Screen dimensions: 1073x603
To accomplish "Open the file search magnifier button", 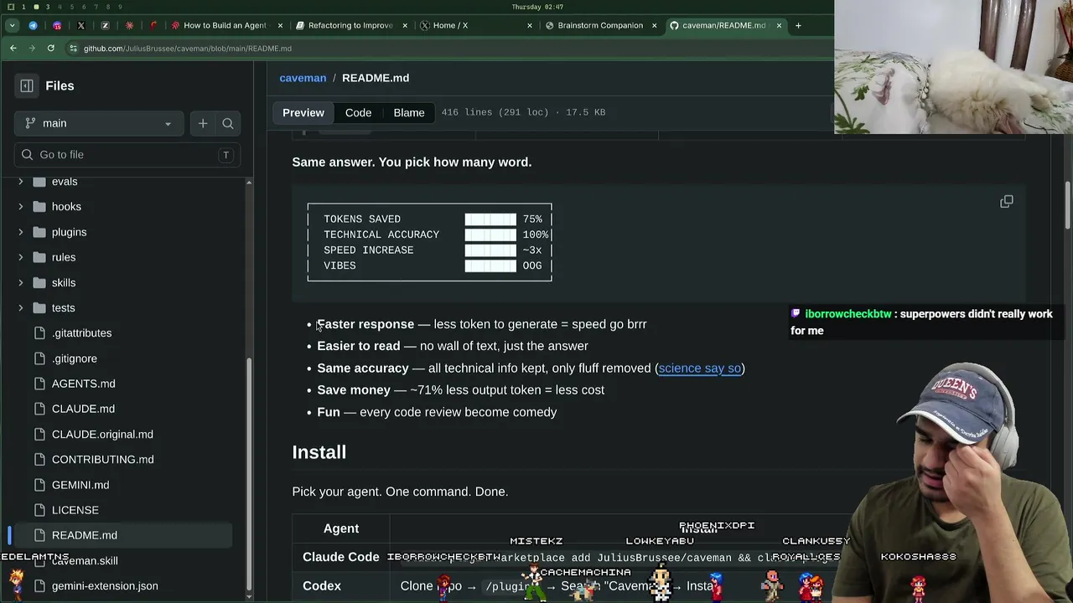I will pyautogui.click(x=228, y=123).
